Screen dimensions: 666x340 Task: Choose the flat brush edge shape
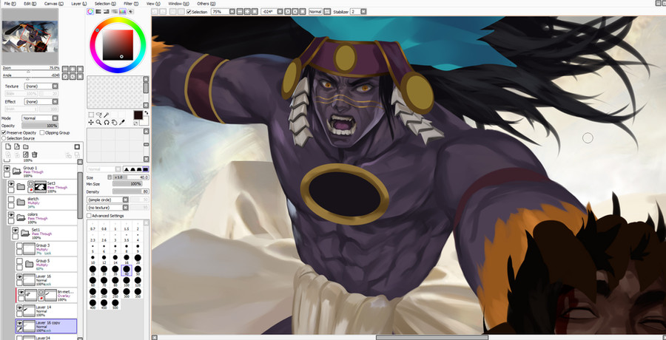[x=146, y=169]
